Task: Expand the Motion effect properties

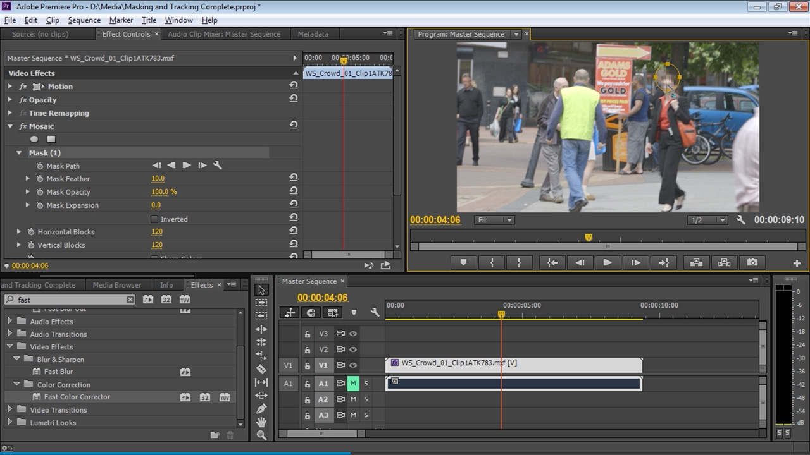Action: (9, 87)
